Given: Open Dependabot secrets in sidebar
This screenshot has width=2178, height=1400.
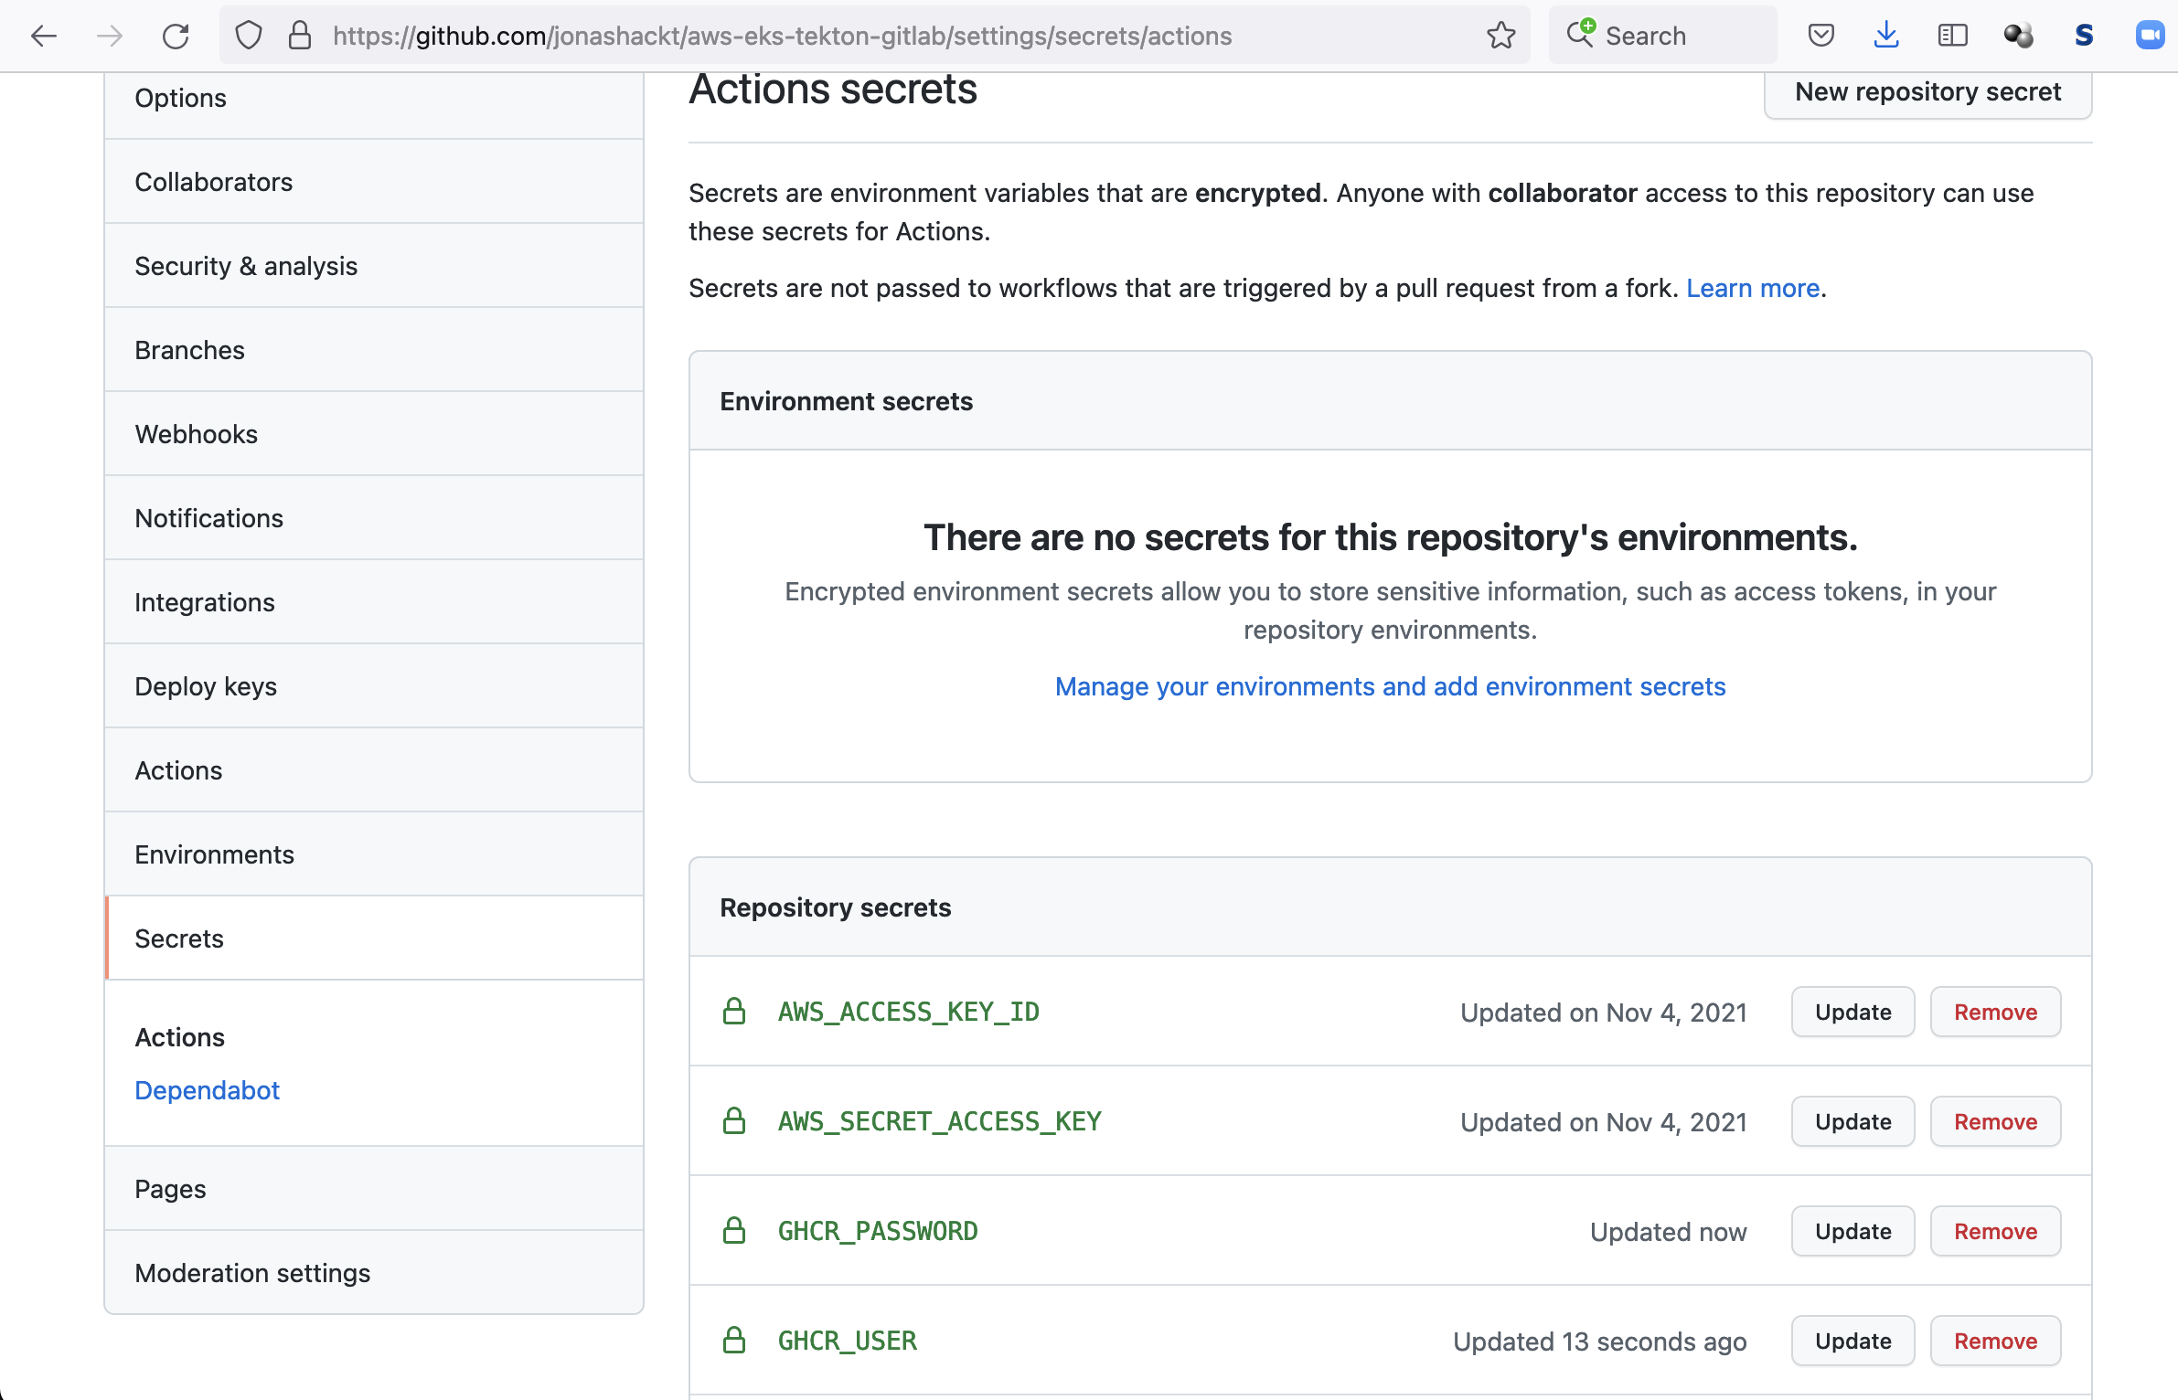Looking at the screenshot, I should 207,1090.
